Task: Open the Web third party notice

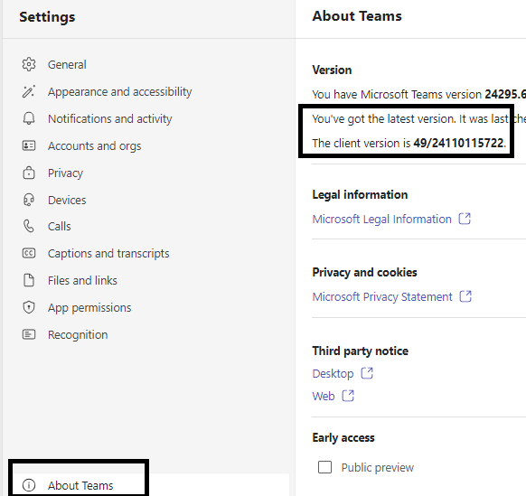Action: click(324, 396)
